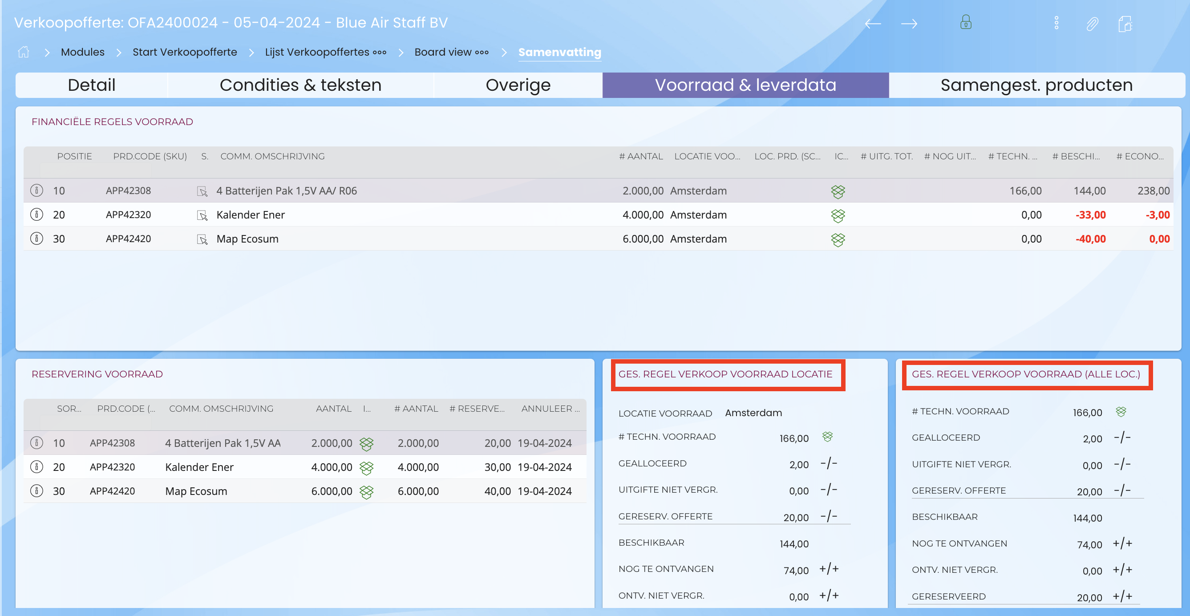The width and height of the screenshot is (1190, 616).
Task: Open info icon for reservation row 30
Action: [x=36, y=491]
